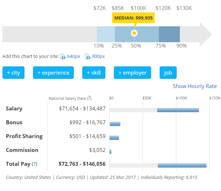Click the light blue 10%–25% percentile segment
The width and height of the screenshot is (221, 191).
click(x=106, y=34)
